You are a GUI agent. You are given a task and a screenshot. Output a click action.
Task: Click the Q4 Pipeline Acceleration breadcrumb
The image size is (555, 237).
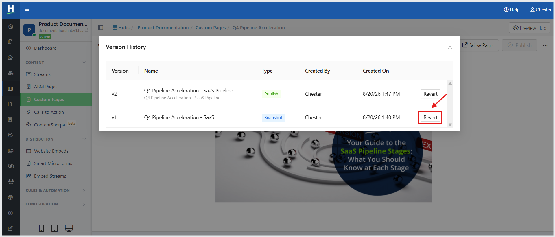(259, 27)
